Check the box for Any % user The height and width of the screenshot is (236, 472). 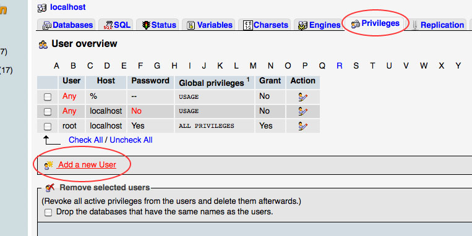[48, 97]
